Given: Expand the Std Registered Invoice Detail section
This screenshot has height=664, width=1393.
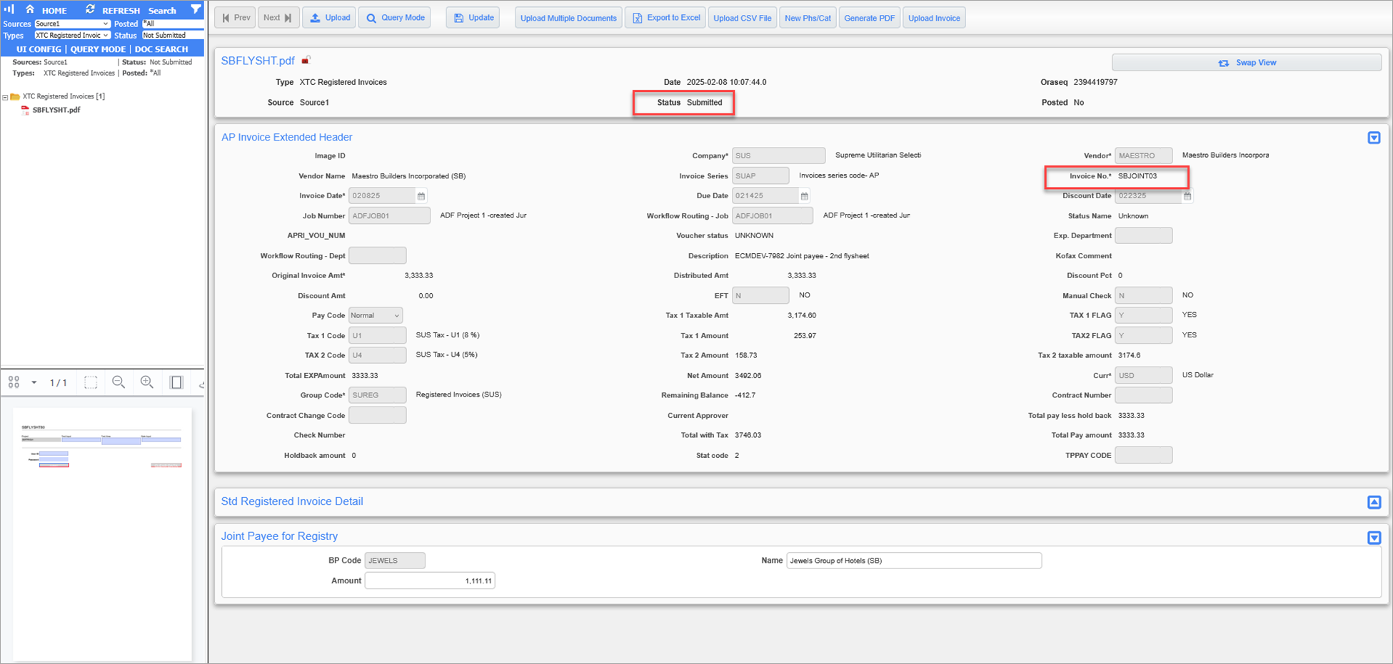Looking at the screenshot, I should (1374, 502).
